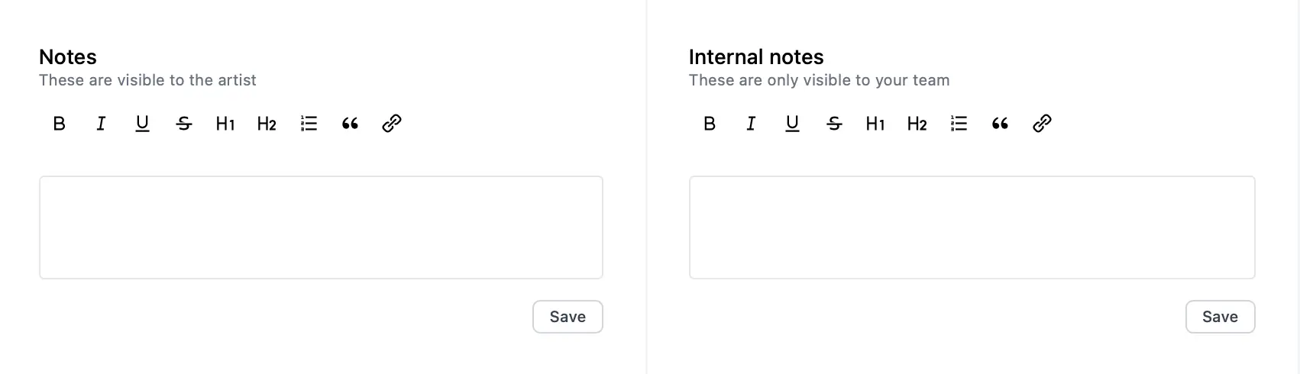Screen dimensions: 1300x374
Task: Toggle bold in the Internal notes toolbar
Action: (710, 124)
